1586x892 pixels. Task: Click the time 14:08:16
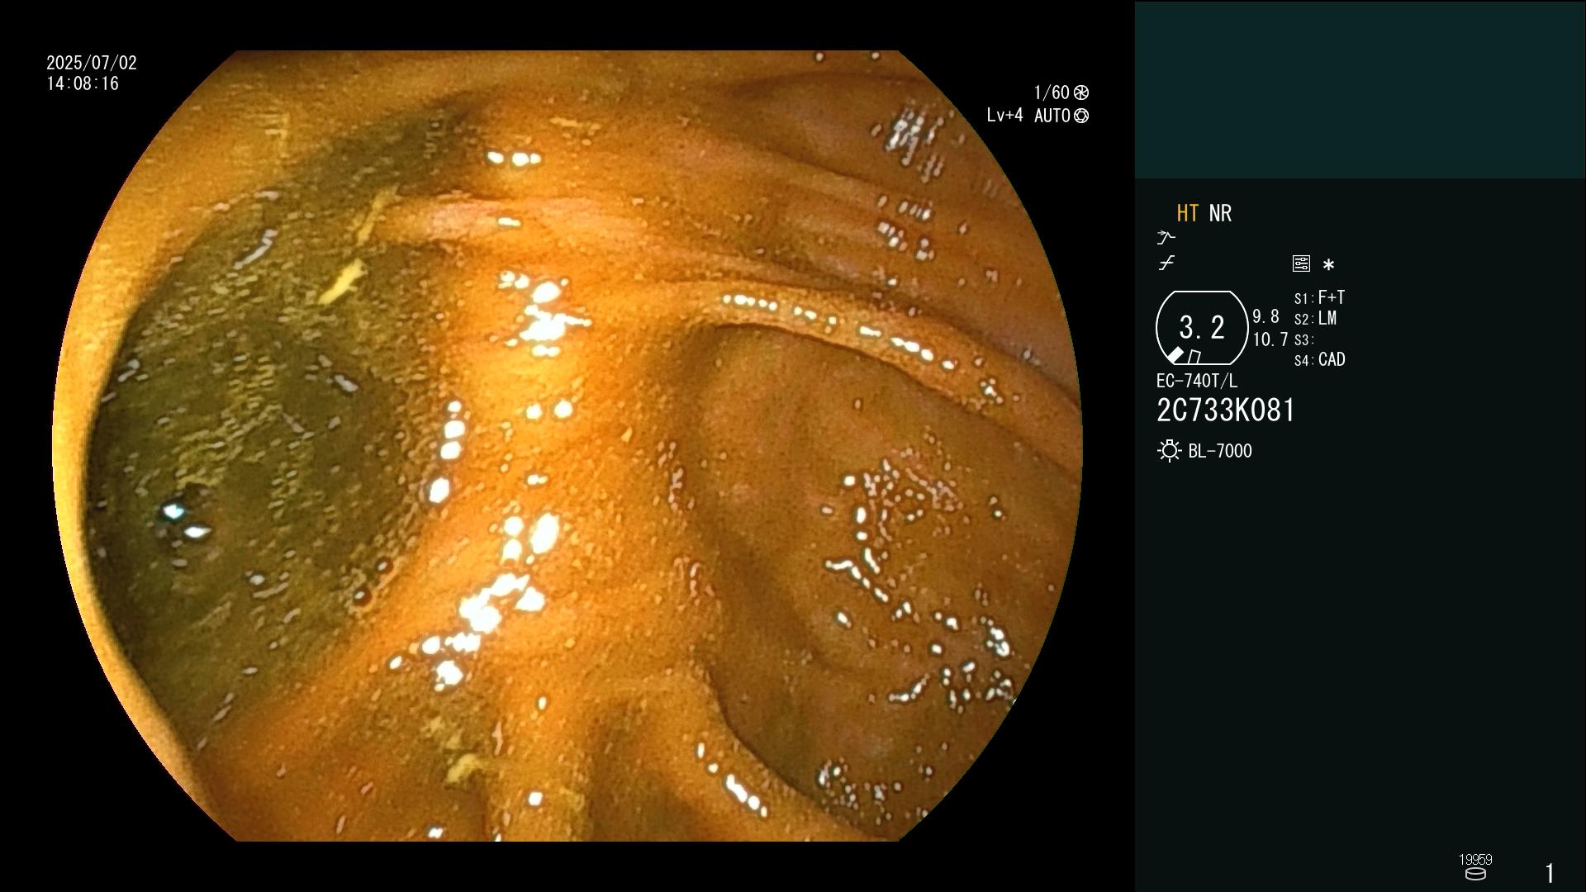pos(83,84)
